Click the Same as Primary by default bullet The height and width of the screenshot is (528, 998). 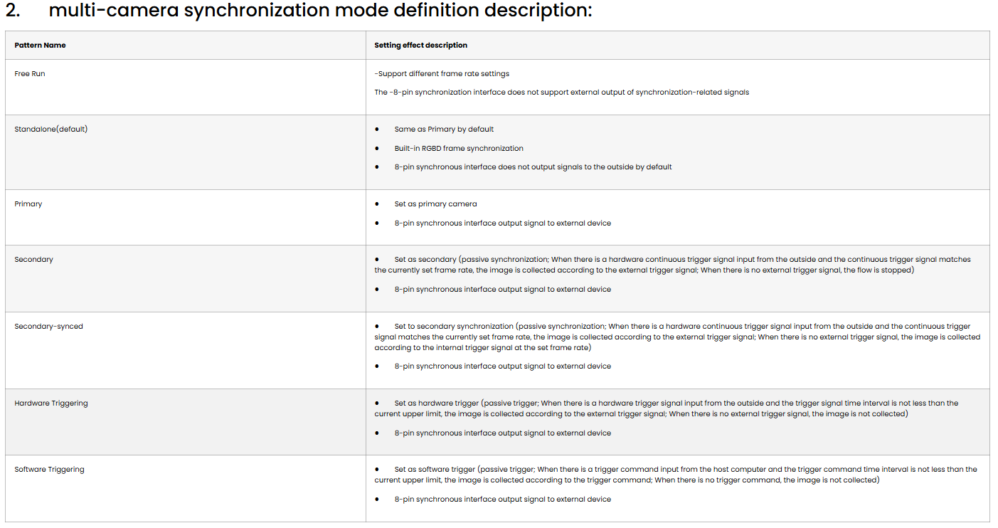click(444, 130)
